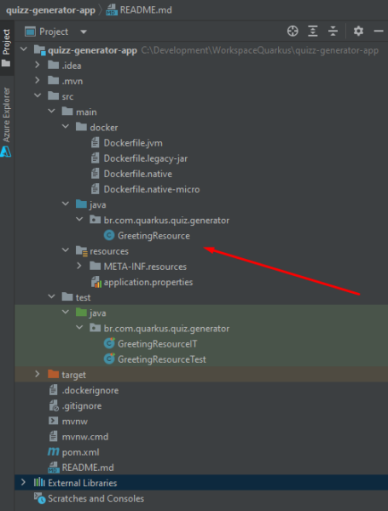Viewport: 388px width, 511px height.
Task: Open the Project view selector dropdown arrow
Action: pos(84,32)
